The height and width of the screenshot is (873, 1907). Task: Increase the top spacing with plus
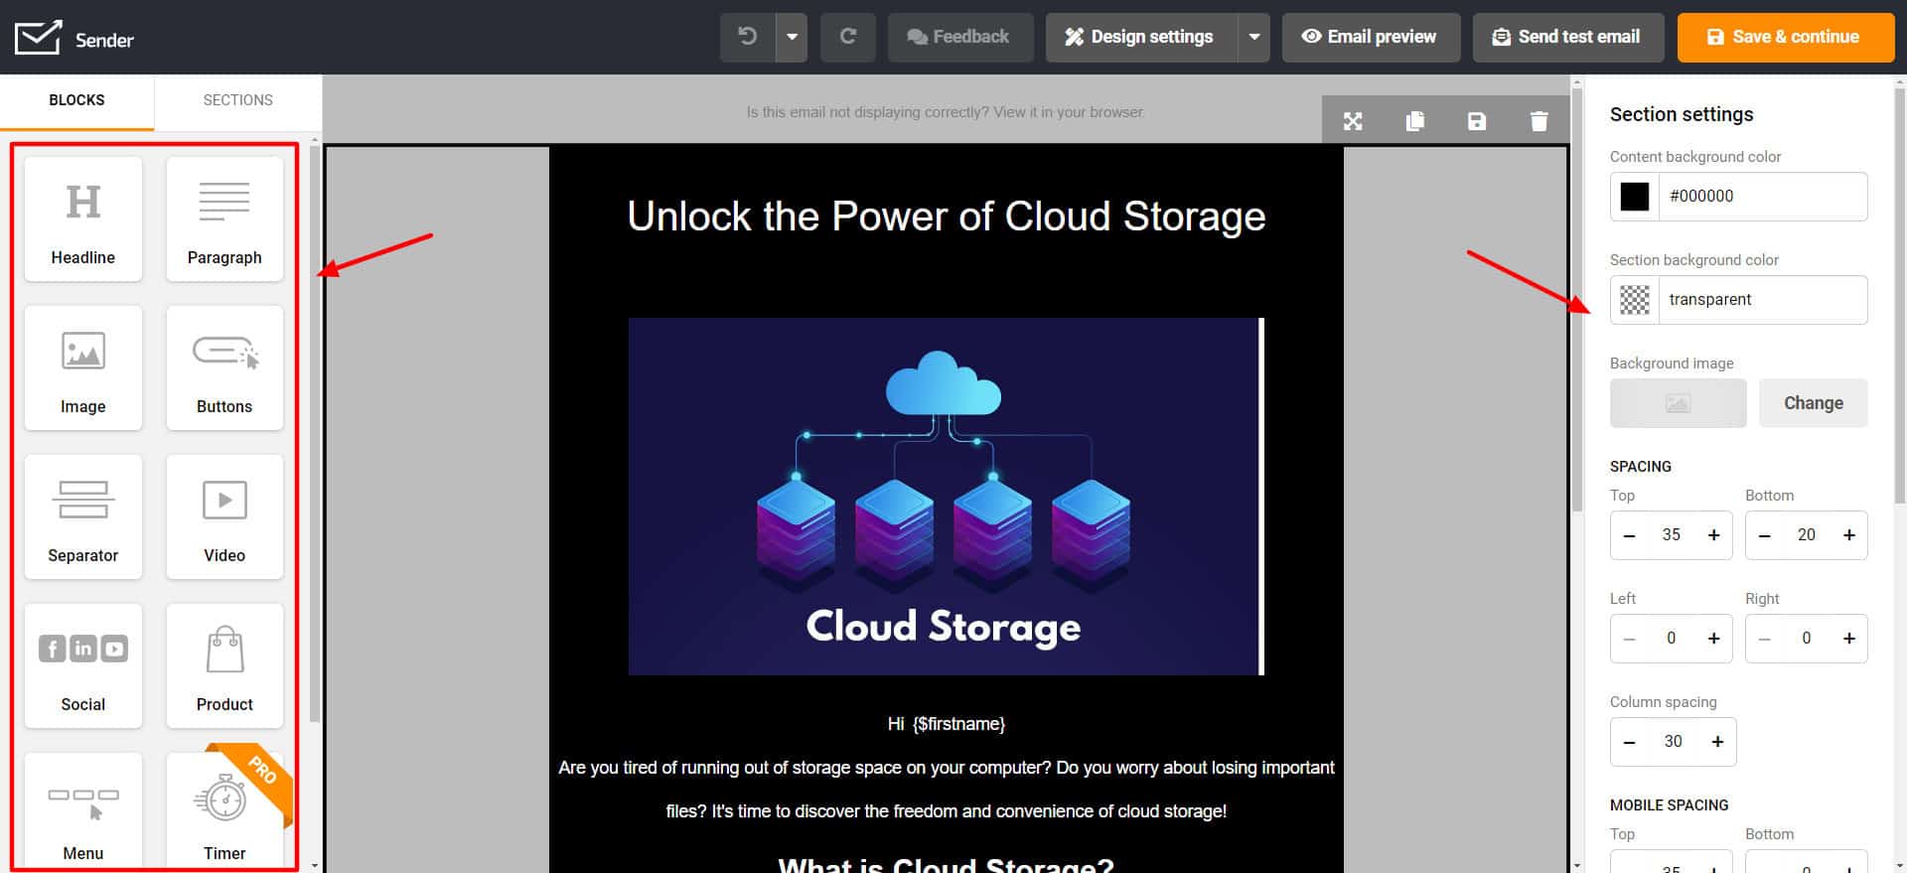click(x=1713, y=535)
